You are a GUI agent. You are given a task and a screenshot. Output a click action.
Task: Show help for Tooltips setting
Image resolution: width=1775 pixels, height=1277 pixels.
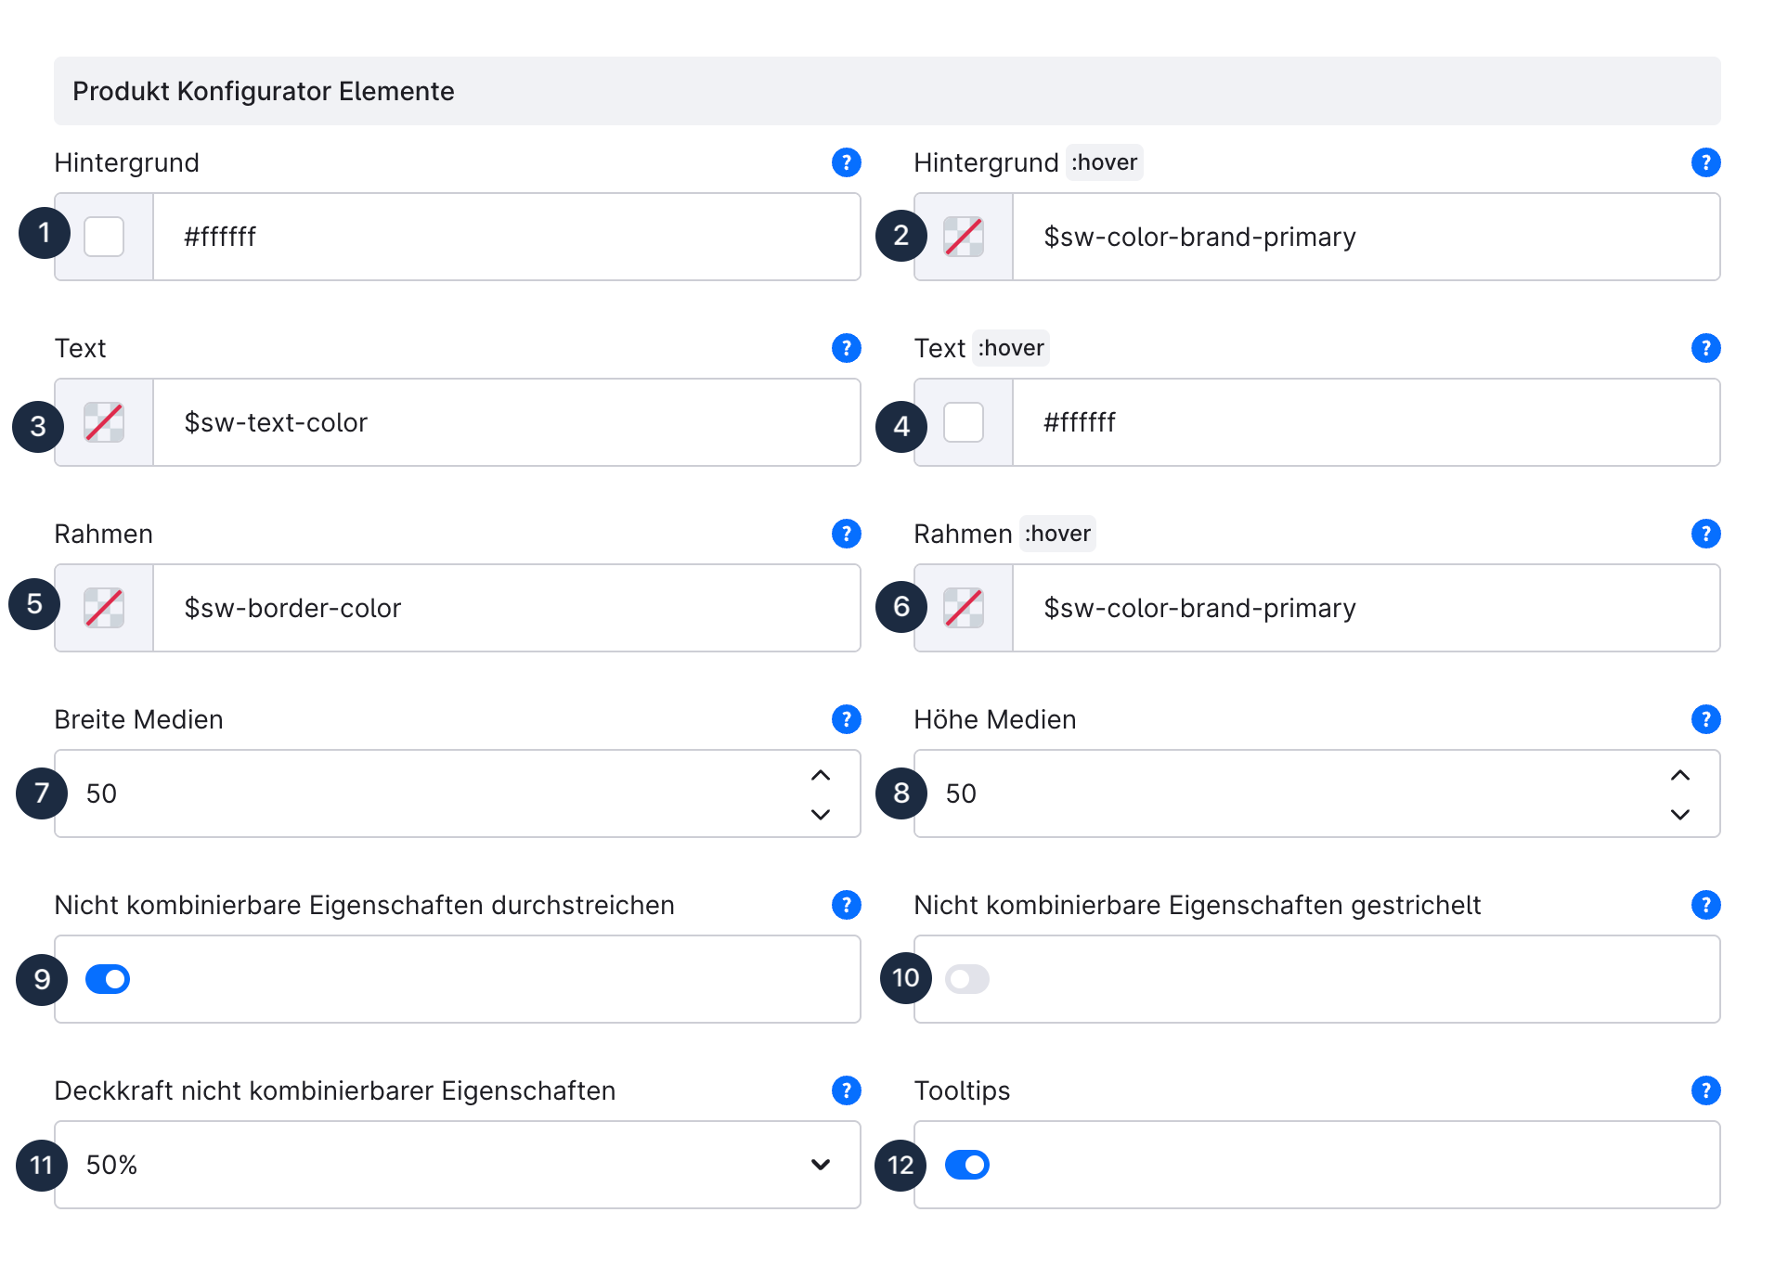1705,1090
